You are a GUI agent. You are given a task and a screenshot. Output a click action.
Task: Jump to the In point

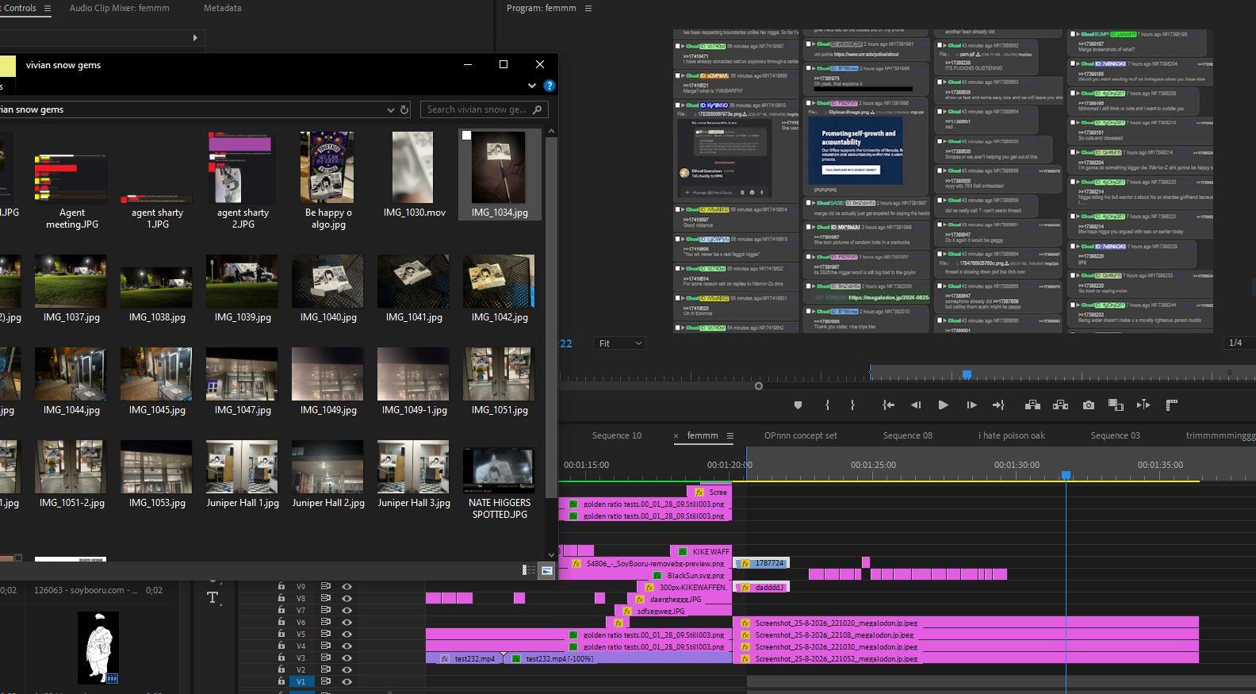(x=889, y=405)
